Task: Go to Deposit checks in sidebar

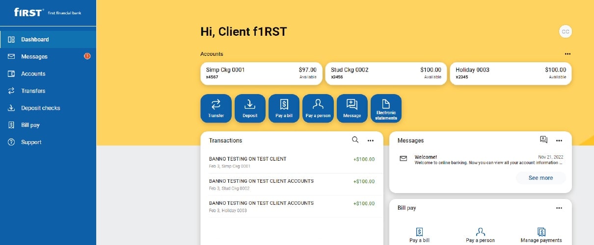Action: click(x=40, y=108)
